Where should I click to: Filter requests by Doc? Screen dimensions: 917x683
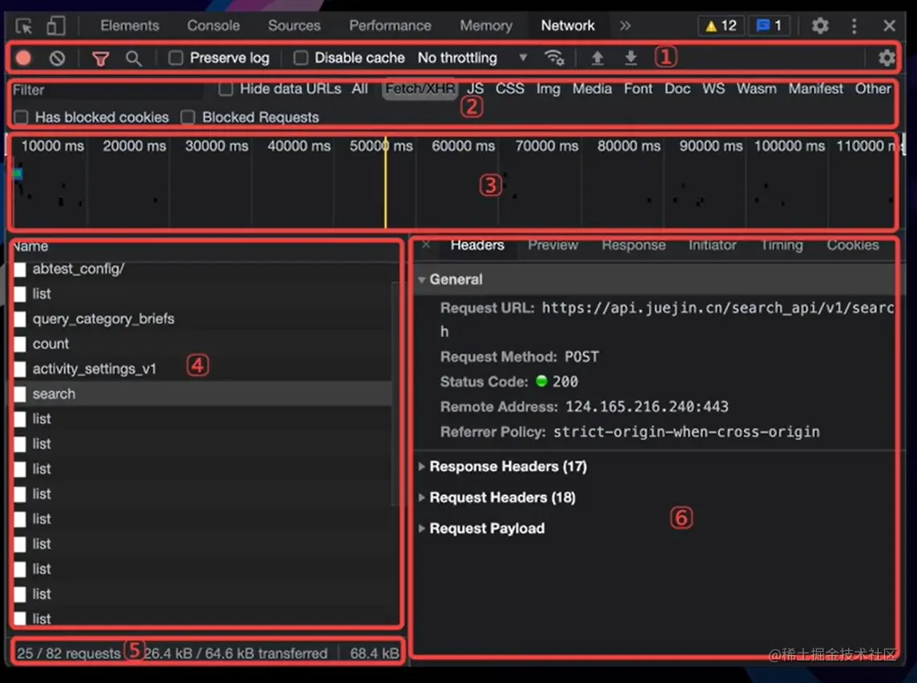pyautogui.click(x=678, y=89)
